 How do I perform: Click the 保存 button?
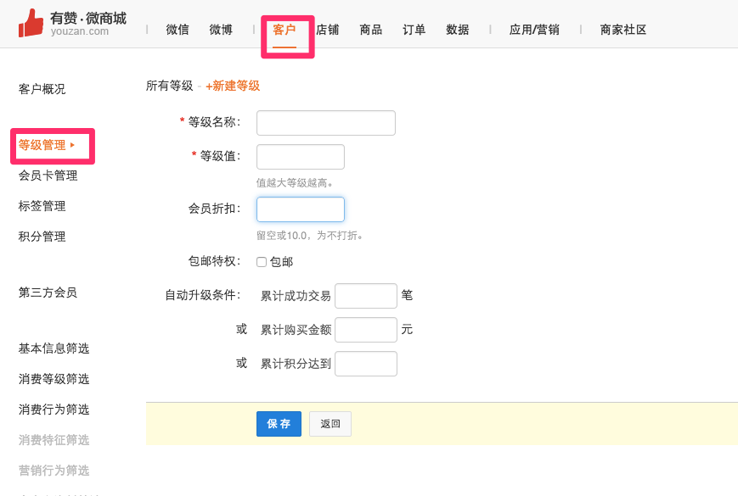pos(279,424)
